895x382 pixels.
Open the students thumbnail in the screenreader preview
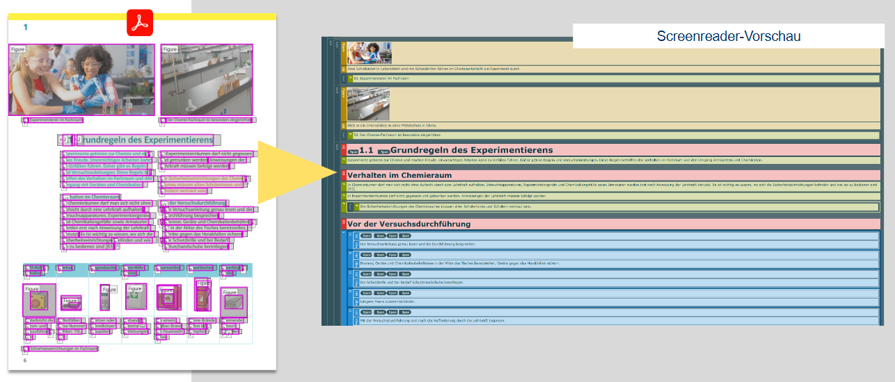point(369,53)
